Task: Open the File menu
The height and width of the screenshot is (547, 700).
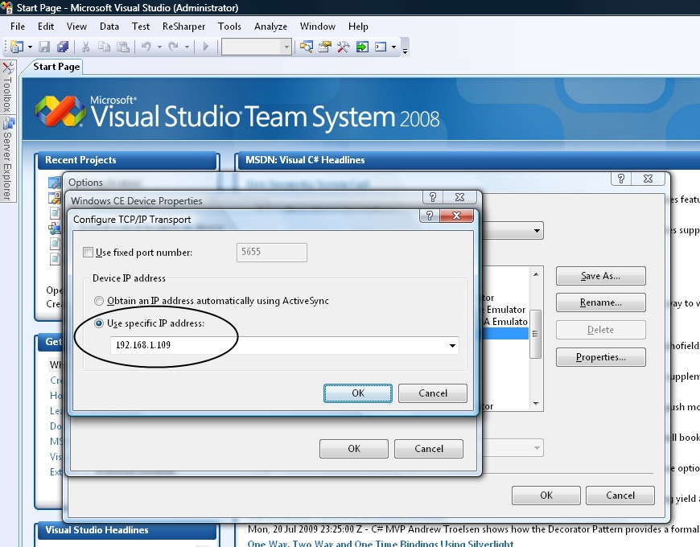Action: pyautogui.click(x=18, y=27)
